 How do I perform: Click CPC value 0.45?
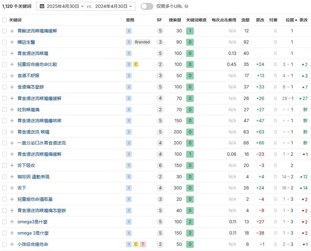click(232, 64)
